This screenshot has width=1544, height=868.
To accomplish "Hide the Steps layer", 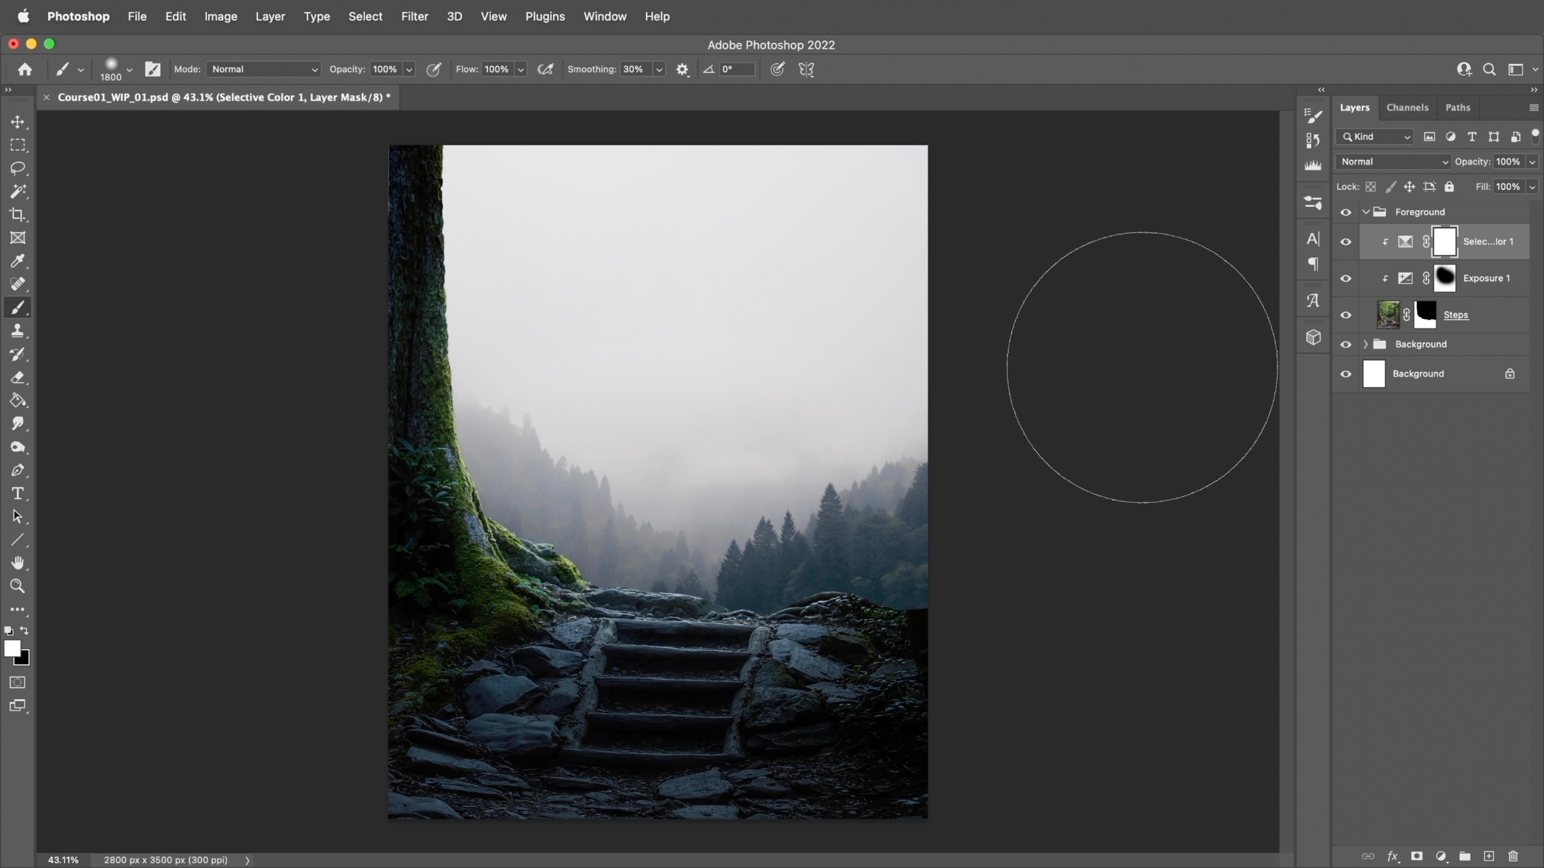I will pos(1346,315).
